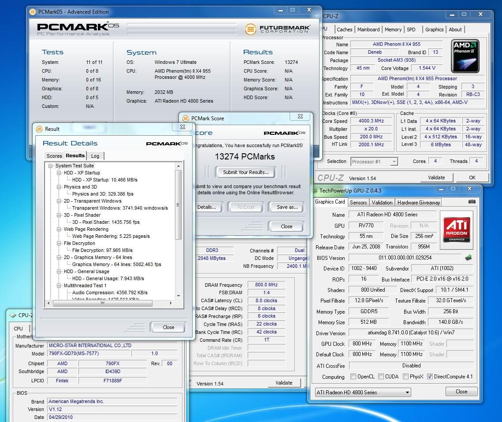This screenshot has width=502, height=422.
Task: Select 'Physics and 3D: 329.386 fps' result row
Action: pyautogui.click(x=103, y=194)
